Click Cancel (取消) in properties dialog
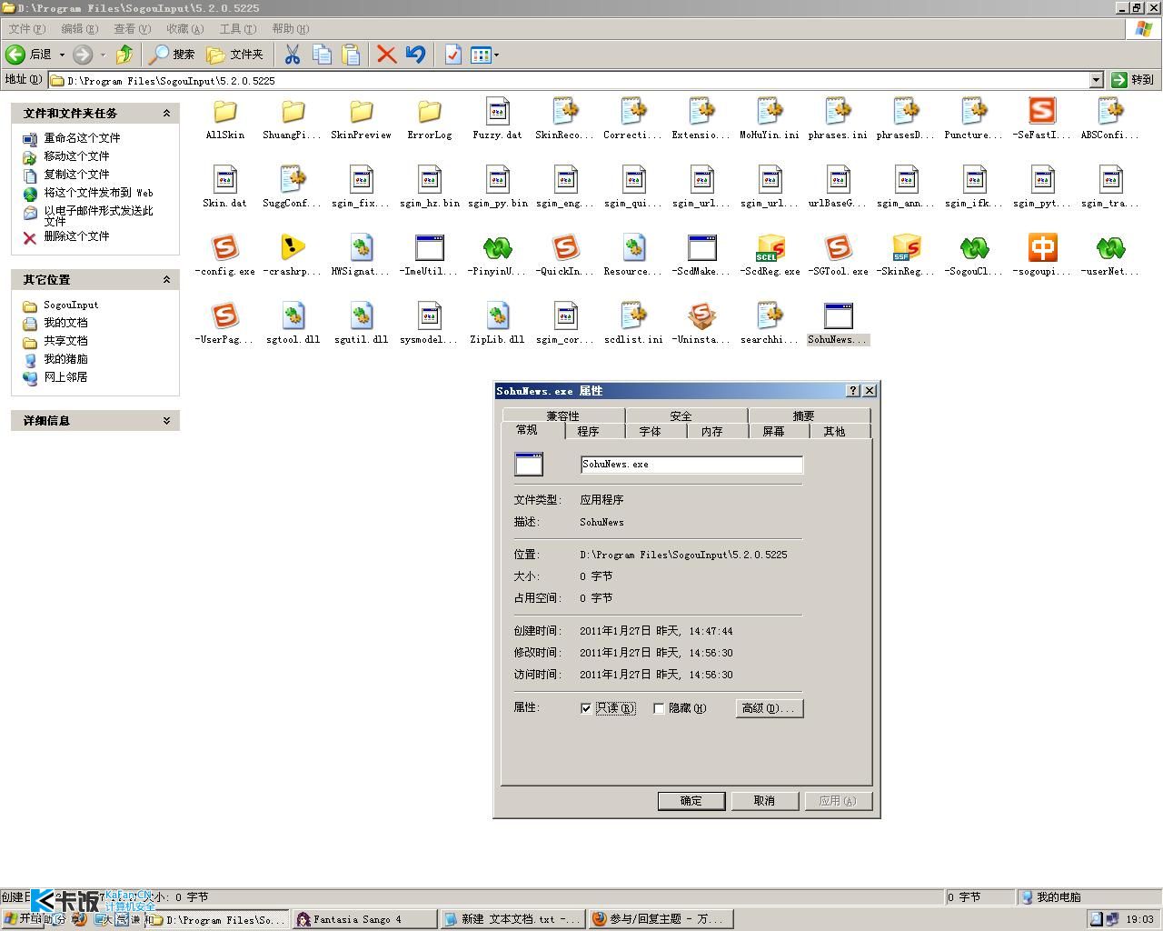1163x931 pixels. point(764,801)
